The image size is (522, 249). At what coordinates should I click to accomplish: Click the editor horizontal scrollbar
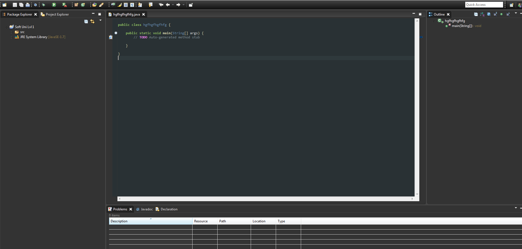266,199
